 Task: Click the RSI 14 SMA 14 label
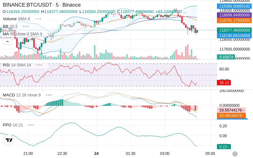[x=17, y=65]
